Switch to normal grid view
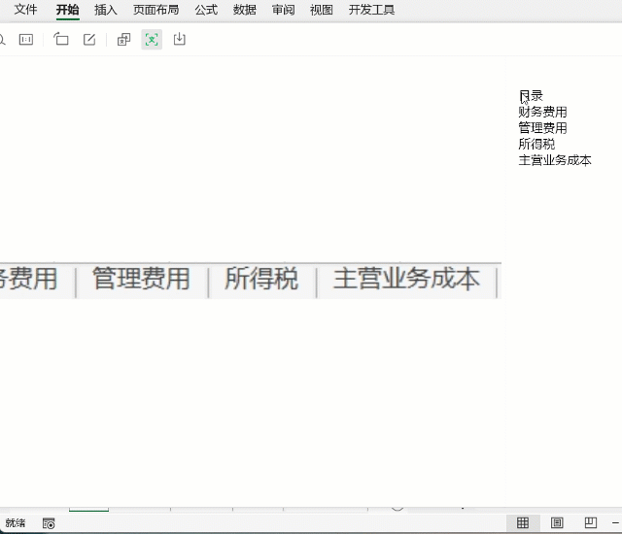622x534 pixels. coord(523,523)
